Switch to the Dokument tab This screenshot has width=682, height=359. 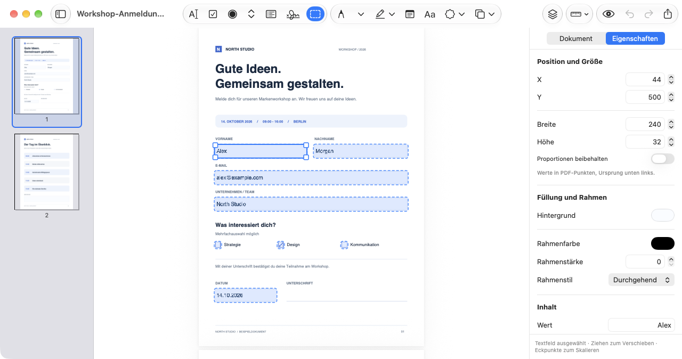coord(576,38)
